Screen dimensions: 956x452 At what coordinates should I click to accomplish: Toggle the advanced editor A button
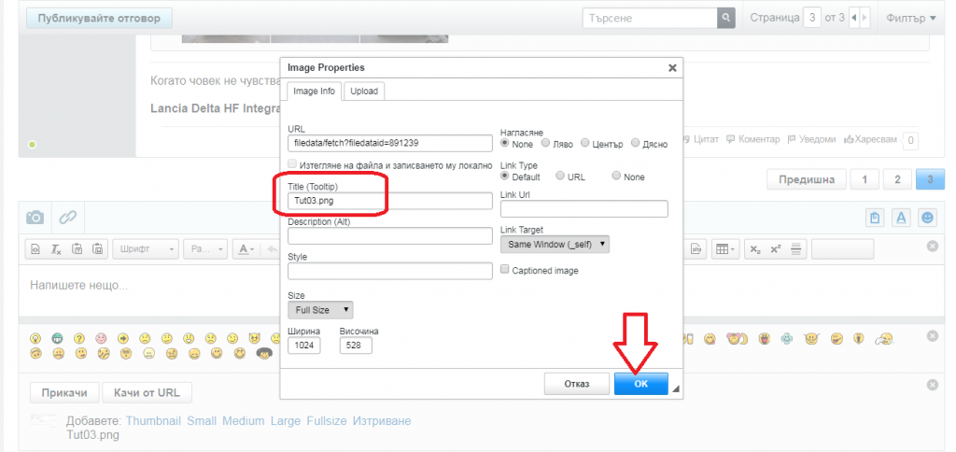tap(901, 218)
